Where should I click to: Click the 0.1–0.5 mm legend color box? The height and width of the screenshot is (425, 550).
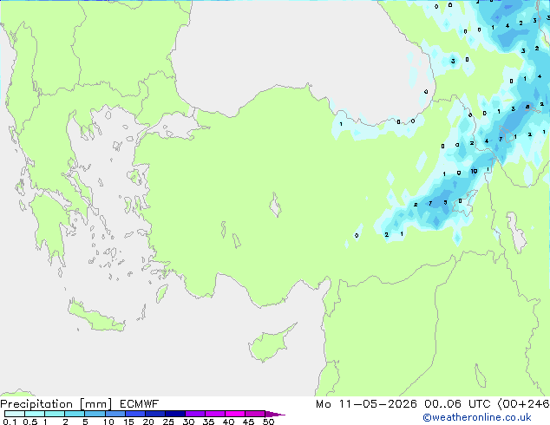point(15,414)
